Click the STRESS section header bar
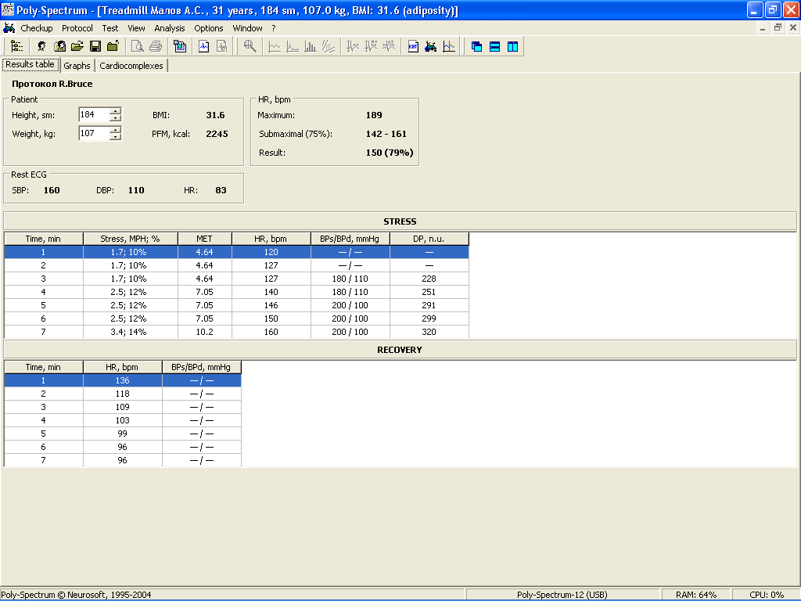 pyautogui.click(x=400, y=221)
